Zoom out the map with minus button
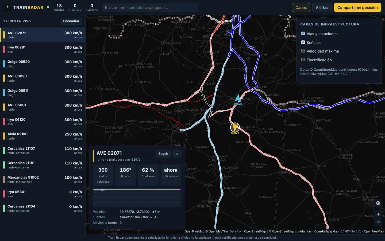The height and width of the screenshot is (241, 385). point(378,222)
